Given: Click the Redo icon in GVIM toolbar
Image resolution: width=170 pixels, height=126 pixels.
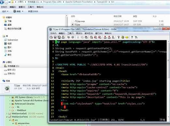Looking at the screenshot, I should pos(73,37).
